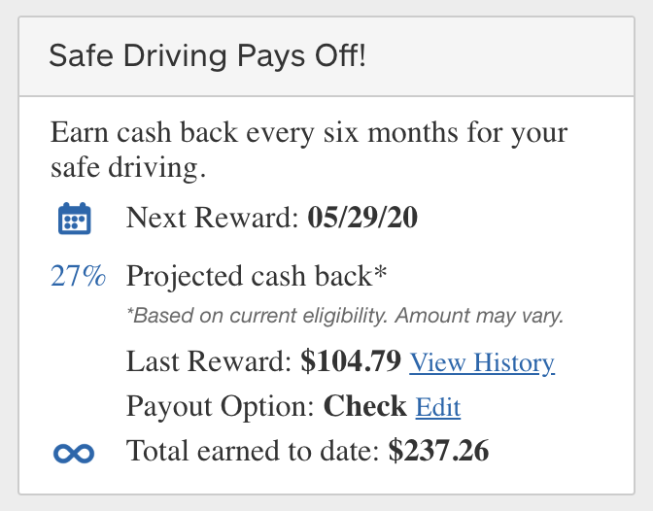The image size is (653, 511).
Task: Click the 'Earn cash back every six months' paragraph
Action: 309,132
